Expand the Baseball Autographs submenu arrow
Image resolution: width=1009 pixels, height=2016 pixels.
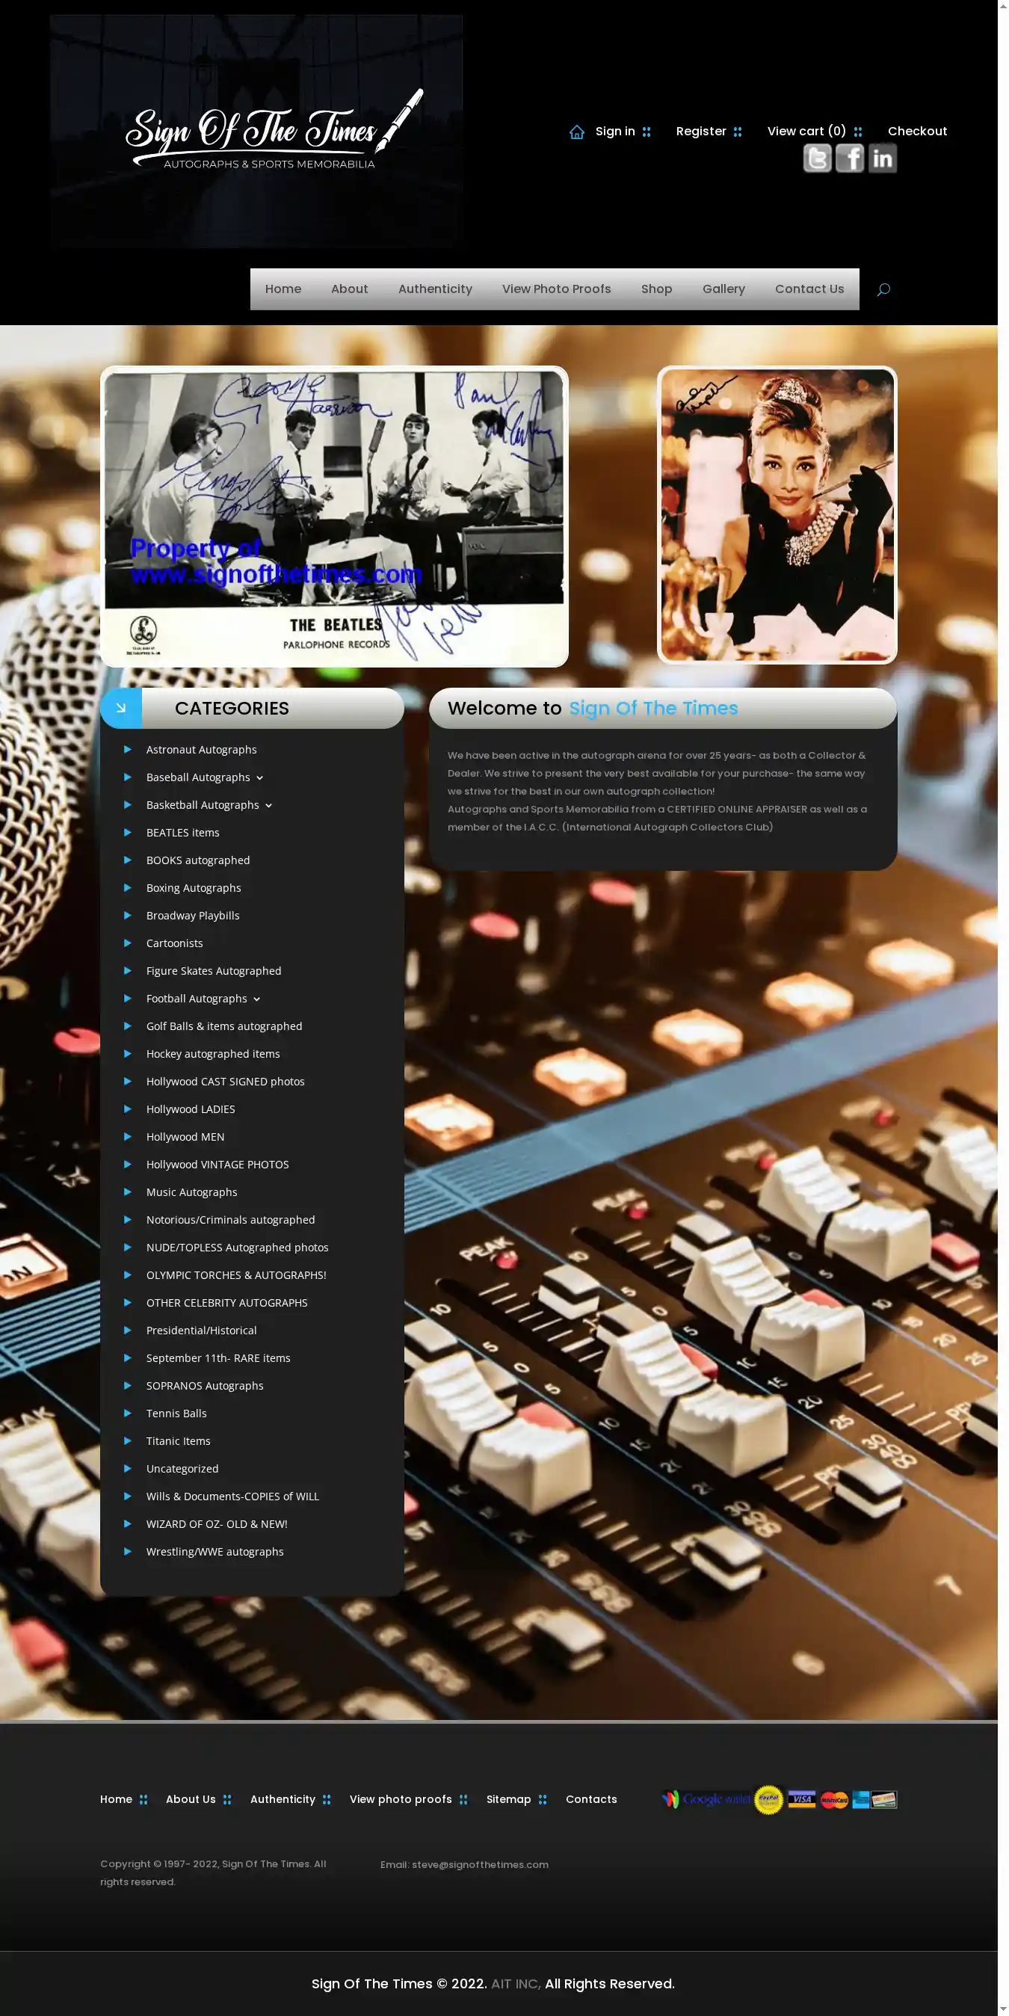(x=260, y=778)
